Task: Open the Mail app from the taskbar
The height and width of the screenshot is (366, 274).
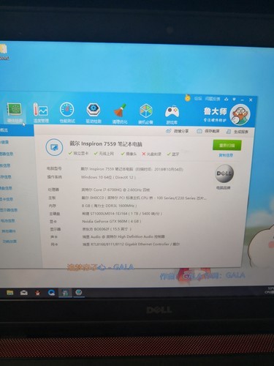Action: 23,292
